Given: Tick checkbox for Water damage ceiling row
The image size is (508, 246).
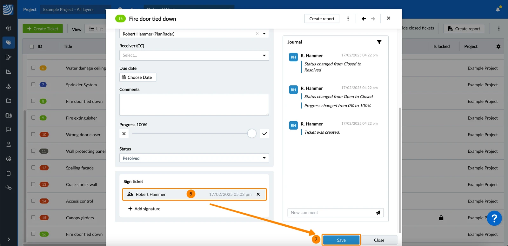Looking at the screenshot, I should (x=33, y=68).
